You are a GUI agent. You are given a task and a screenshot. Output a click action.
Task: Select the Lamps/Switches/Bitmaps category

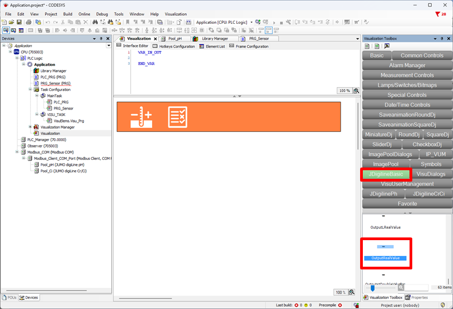click(x=407, y=85)
